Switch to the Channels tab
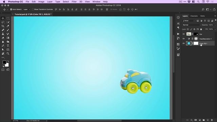Viewport: 217px width, 122px height. [x=194, y=16]
